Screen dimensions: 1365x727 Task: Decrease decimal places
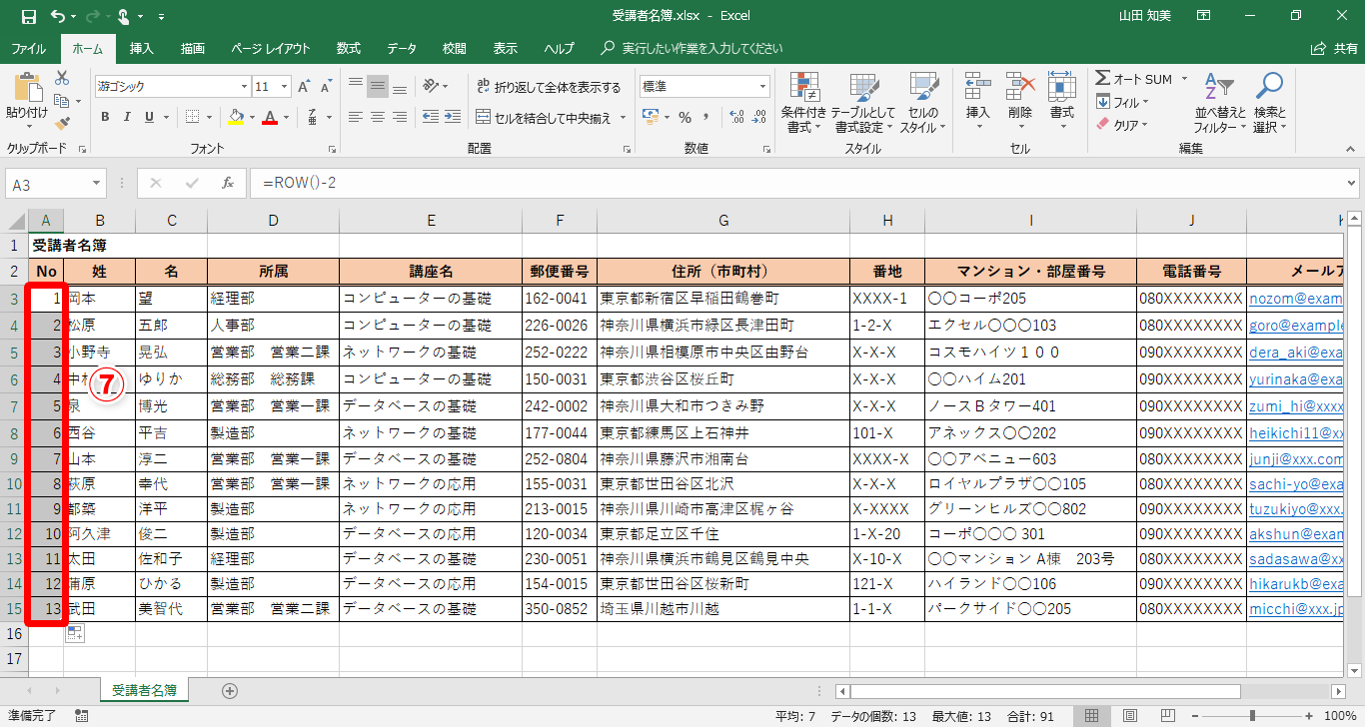click(x=759, y=117)
